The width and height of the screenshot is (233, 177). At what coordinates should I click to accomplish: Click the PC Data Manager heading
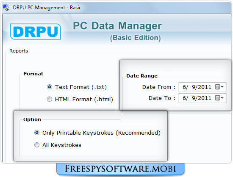pyautogui.click(x=117, y=26)
